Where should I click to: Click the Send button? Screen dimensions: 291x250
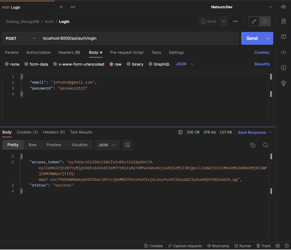[252, 38]
